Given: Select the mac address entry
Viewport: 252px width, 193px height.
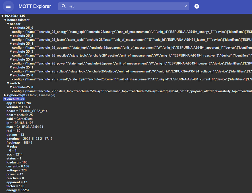Looking at the screenshot, I should click(25, 127).
